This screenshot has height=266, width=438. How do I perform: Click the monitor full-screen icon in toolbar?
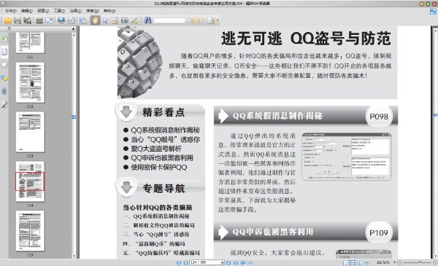point(61,20)
